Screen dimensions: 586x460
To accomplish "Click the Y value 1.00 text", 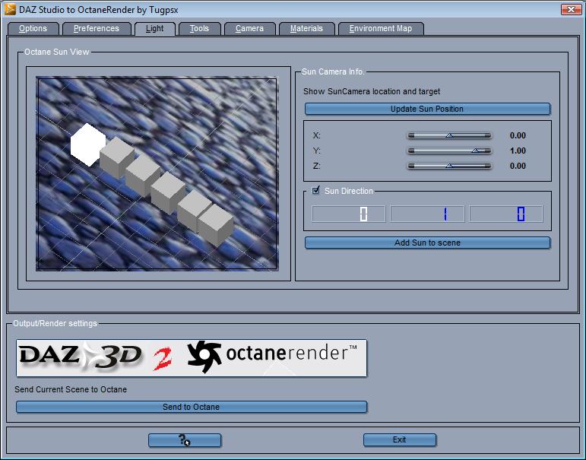I will click(518, 151).
